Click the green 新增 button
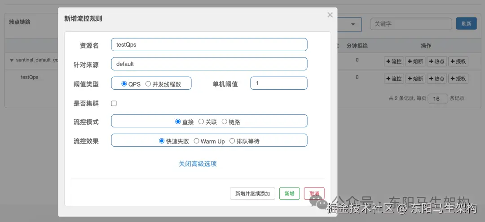 tap(290, 194)
